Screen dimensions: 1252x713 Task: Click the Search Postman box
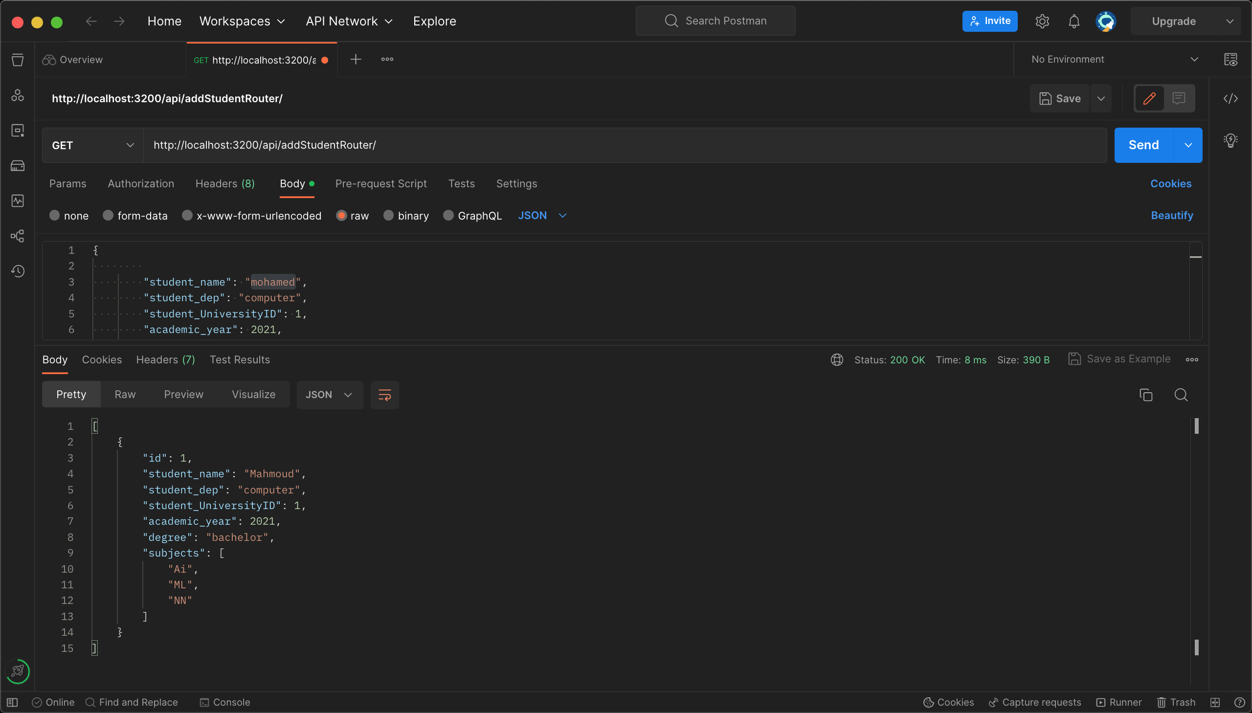point(715,21)
